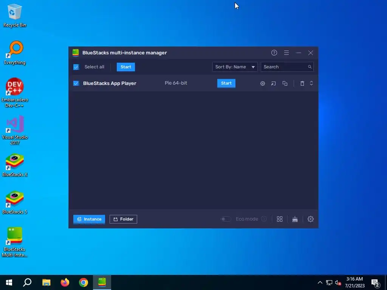Minimize the multi-instance manager window
The image size is (387, 290).
[299, 53]
